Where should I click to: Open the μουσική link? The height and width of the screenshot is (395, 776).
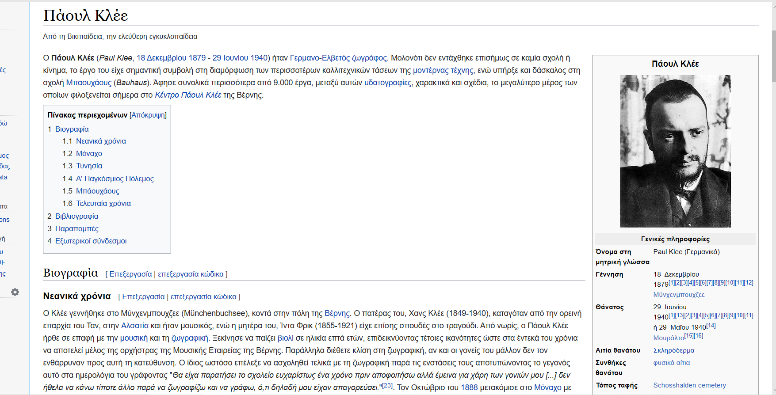tap(134, 338)
